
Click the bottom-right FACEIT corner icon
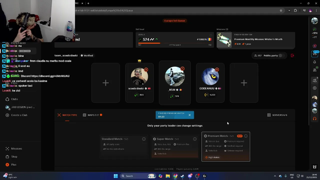[315, 167]
